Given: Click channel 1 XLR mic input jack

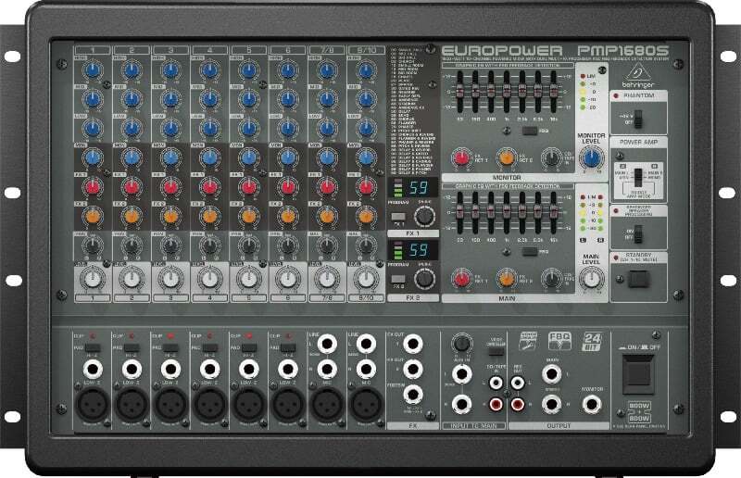Looking at the screenshot, I should coord(93,407).
